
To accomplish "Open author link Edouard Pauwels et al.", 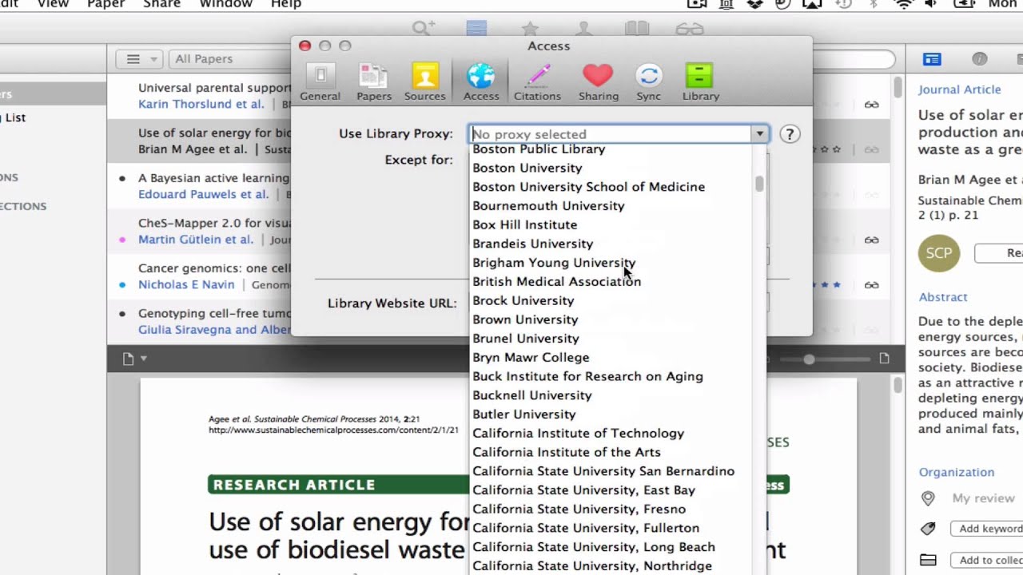I will click(204, 194).
